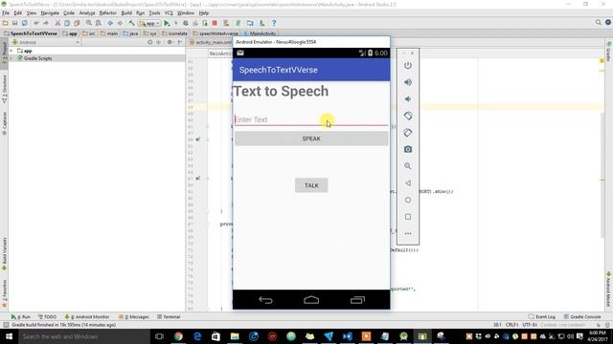This screenshot has height=344, width=613.
Task: Click the emulator zoom magnifier icon
Action: coord(408,166)
